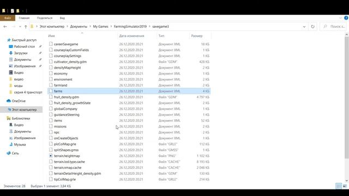Click the scrollbar down arrow
Viewport: 349px width, 196px height.
(347, 180)
